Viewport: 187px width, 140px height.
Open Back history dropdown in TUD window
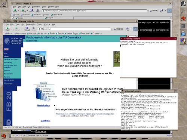12,29
